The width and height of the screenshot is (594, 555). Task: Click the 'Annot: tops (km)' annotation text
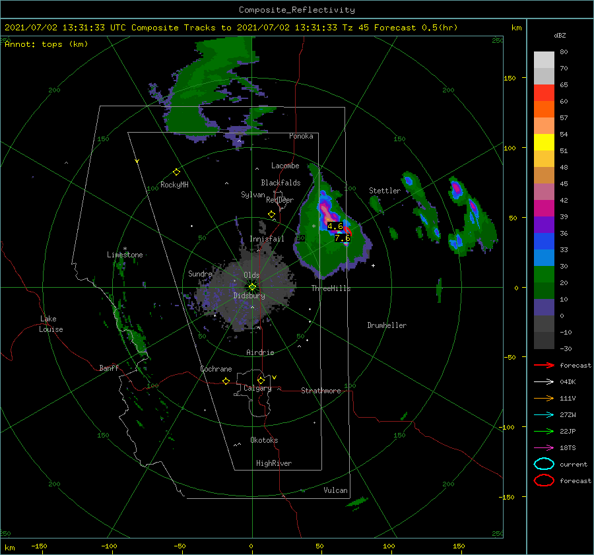point(46,44)
